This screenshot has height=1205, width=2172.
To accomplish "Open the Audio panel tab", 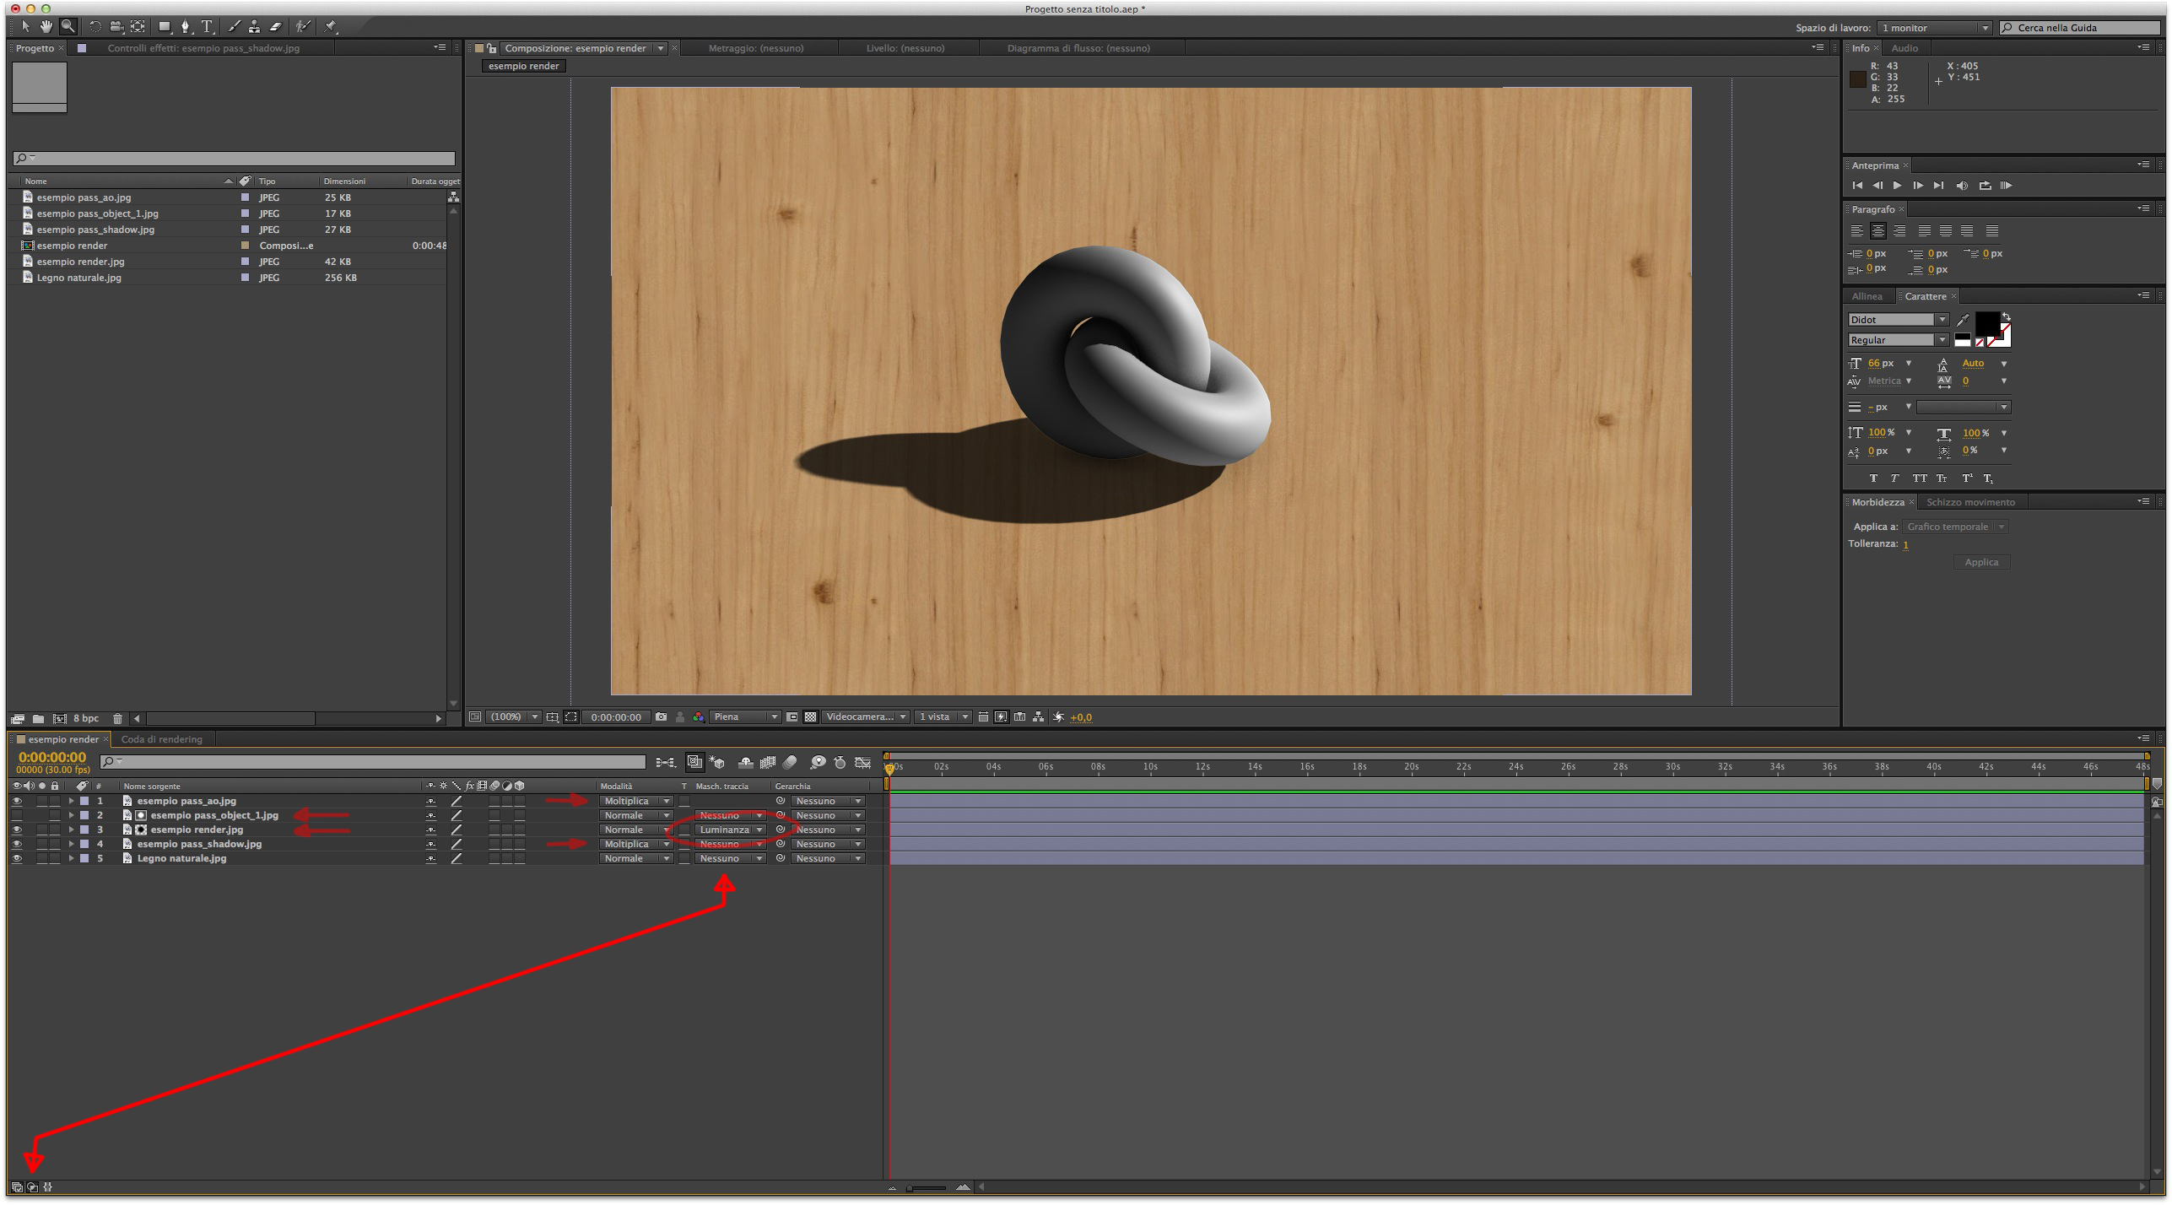I will (x=1905, y=48).
